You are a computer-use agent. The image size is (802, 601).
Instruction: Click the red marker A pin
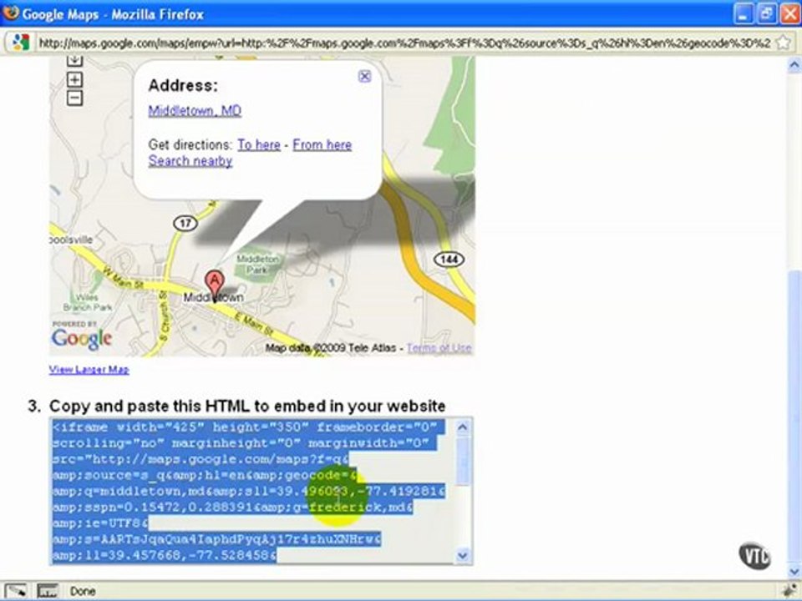215,285
